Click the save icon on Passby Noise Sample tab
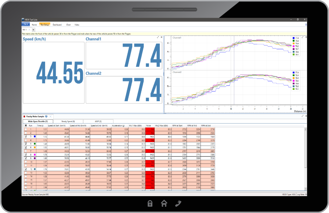Viewport: 329px width, 213px height. click(46, 116)
